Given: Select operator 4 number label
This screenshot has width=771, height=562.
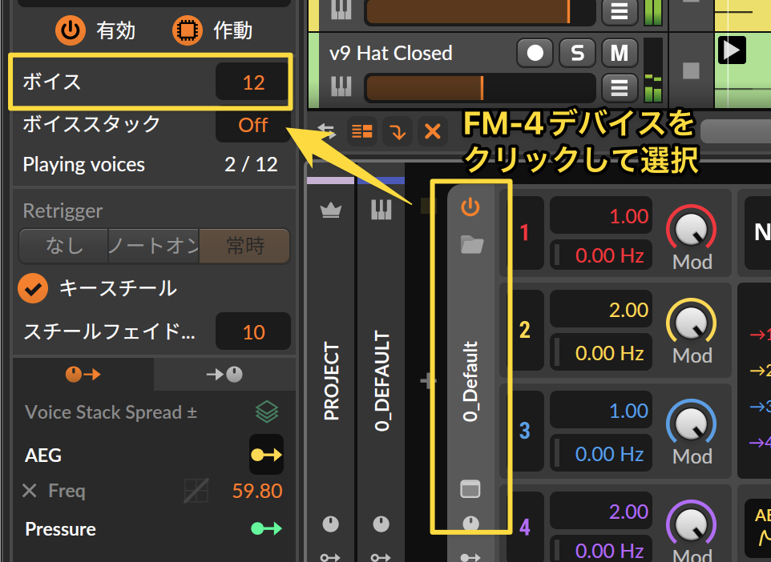Looking at the screenshot, I should point(524,527).
